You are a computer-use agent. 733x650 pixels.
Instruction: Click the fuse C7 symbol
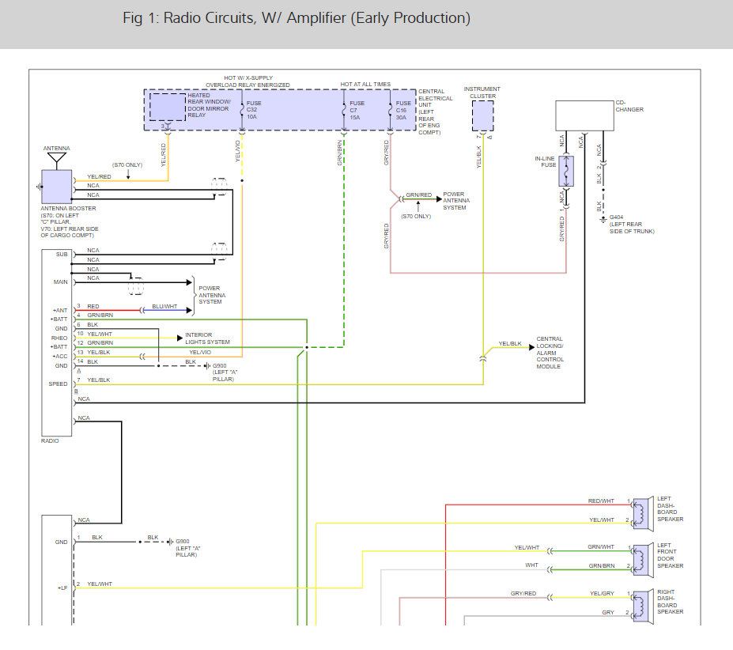pos(344,111)
